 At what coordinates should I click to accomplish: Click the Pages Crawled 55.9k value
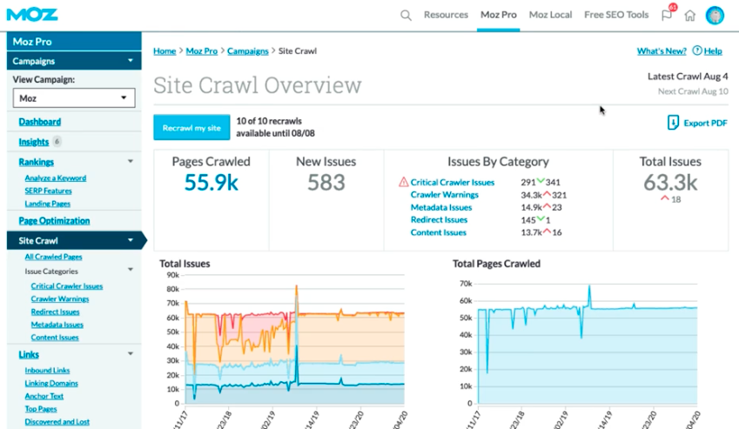click(x=212, y=182)
